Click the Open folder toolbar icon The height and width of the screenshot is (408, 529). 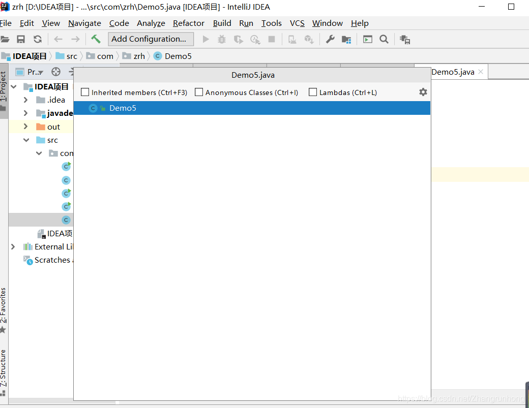click(5, 40)
